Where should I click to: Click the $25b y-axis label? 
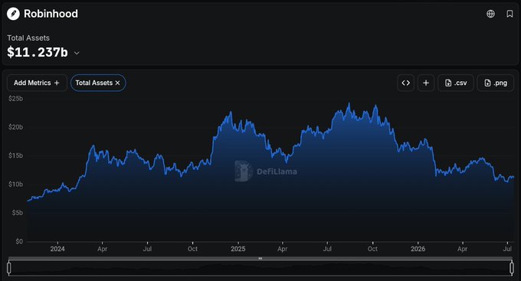tap(15, 99)
